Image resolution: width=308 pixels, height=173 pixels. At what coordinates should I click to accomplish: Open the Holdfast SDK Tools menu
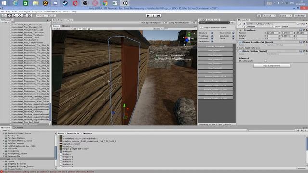pyautogui.click(x=52, y=12)
